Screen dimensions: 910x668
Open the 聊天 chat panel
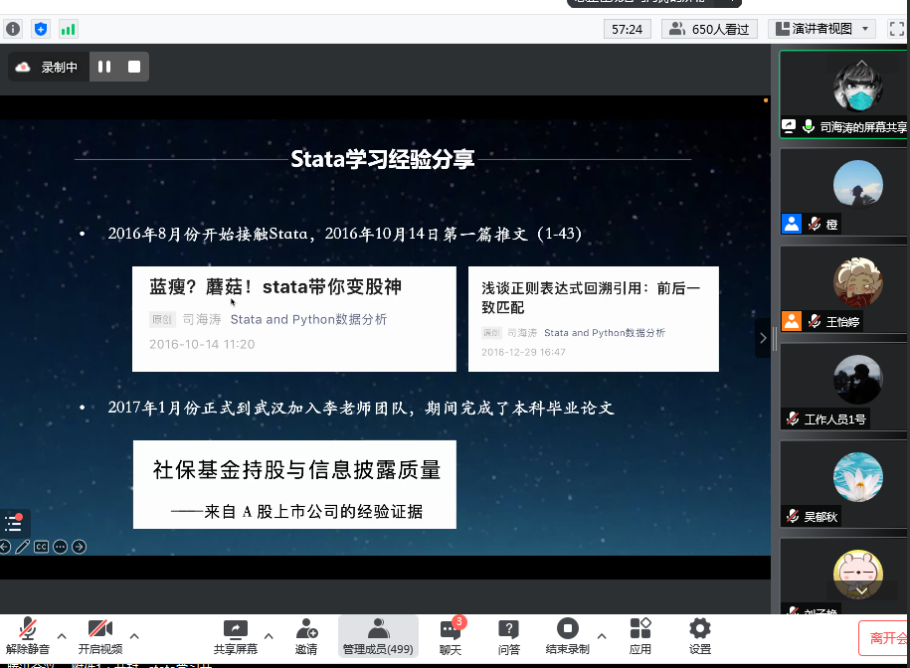tap(451, 634)
